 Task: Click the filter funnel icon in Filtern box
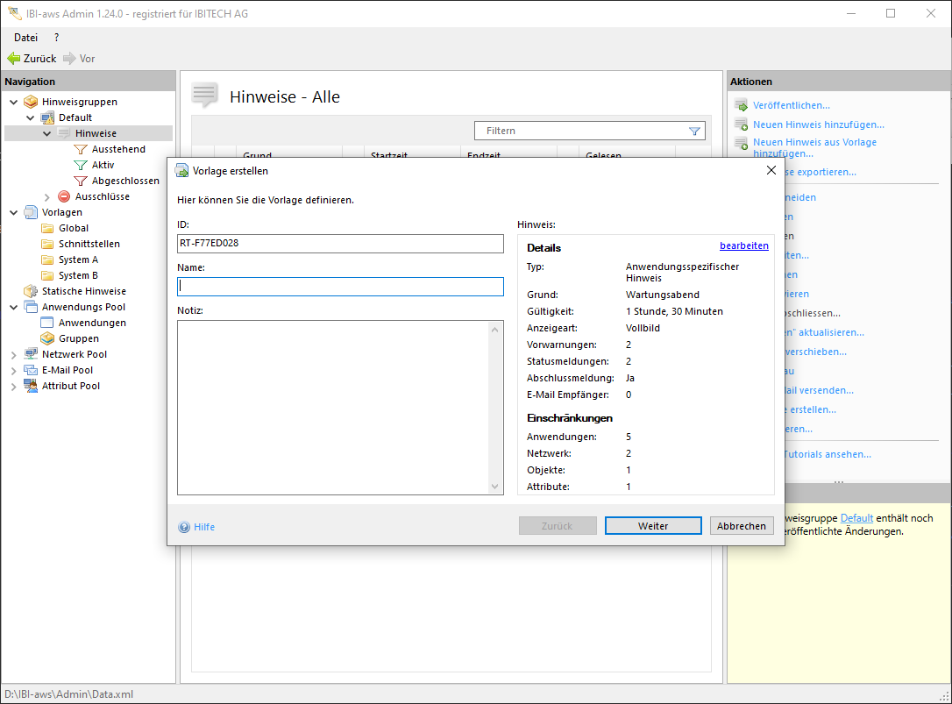(x=694, y=131)
